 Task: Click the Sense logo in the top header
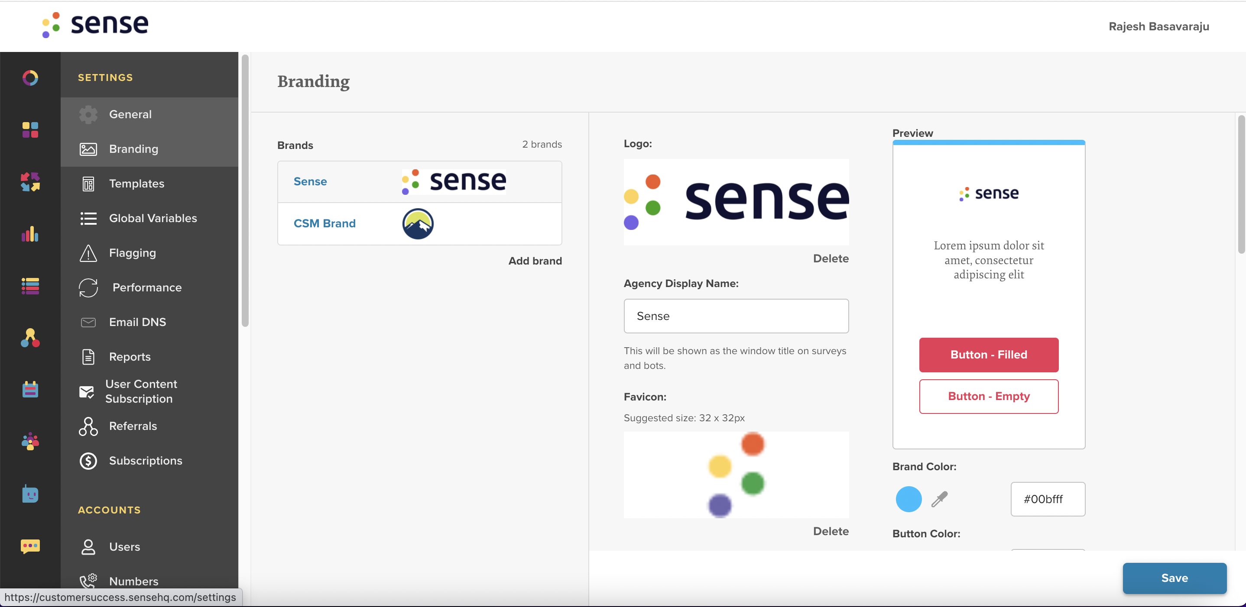click(x=95, y=24)
